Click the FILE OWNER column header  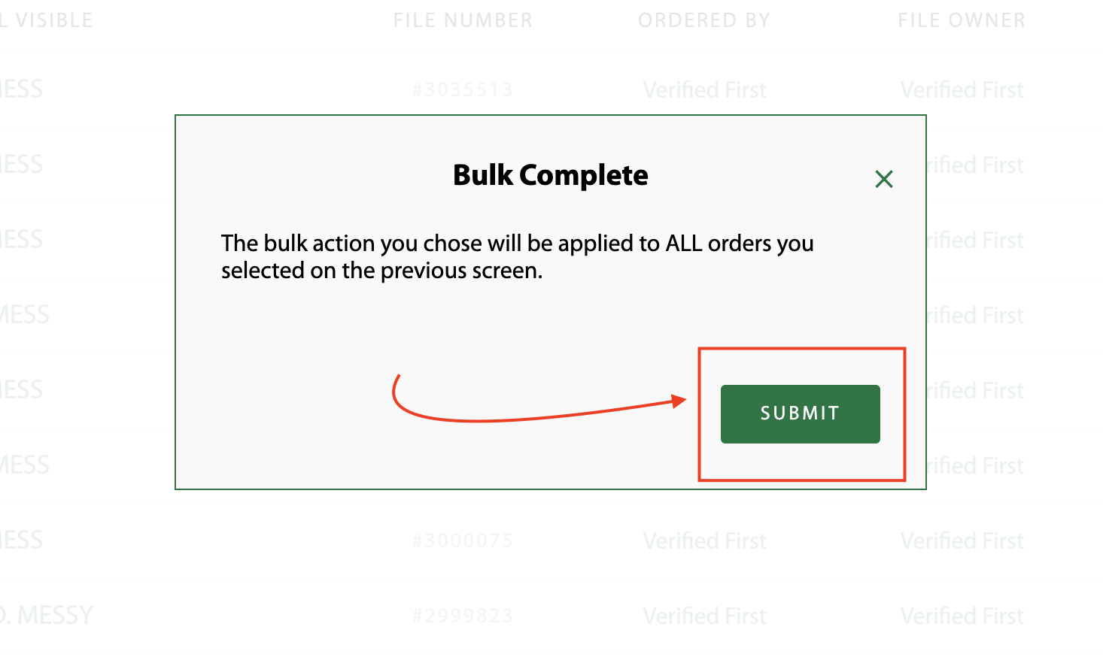click(x=962, y=20)
